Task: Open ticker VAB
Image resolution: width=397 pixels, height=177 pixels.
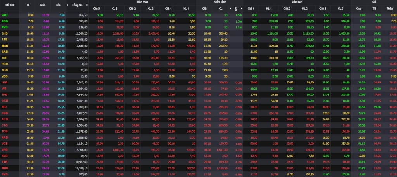Action: tap(5, 15)
